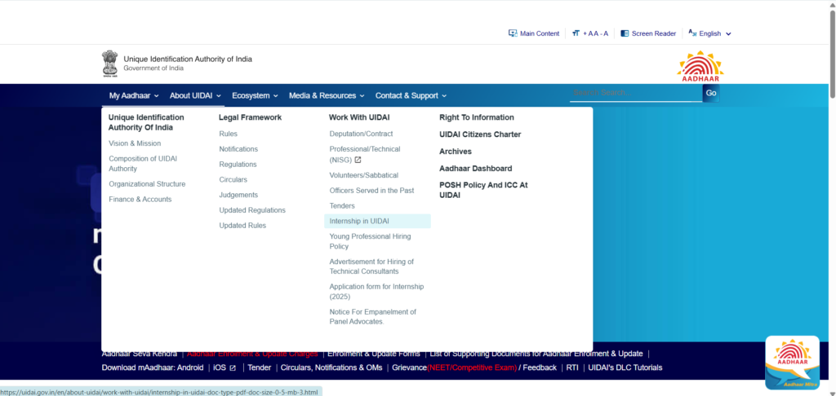836x396 pixels.
Task: Expand Contact & Support menu
Action: [411, 96]
